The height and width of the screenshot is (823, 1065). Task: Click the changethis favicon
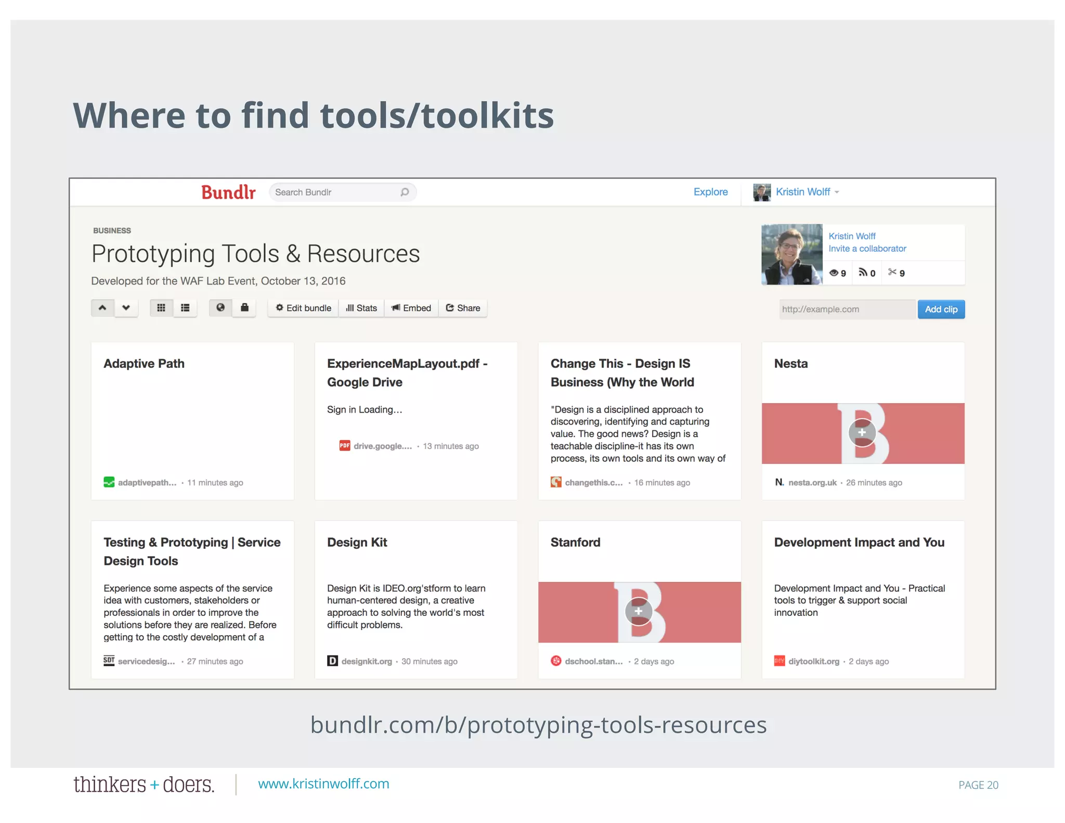(556, 482)
